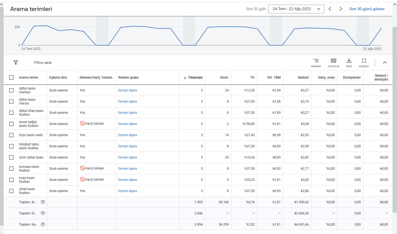397x234 pixels.
Task: Click the ₺1.930,42 cost total
Action: [x=302, y=202]
